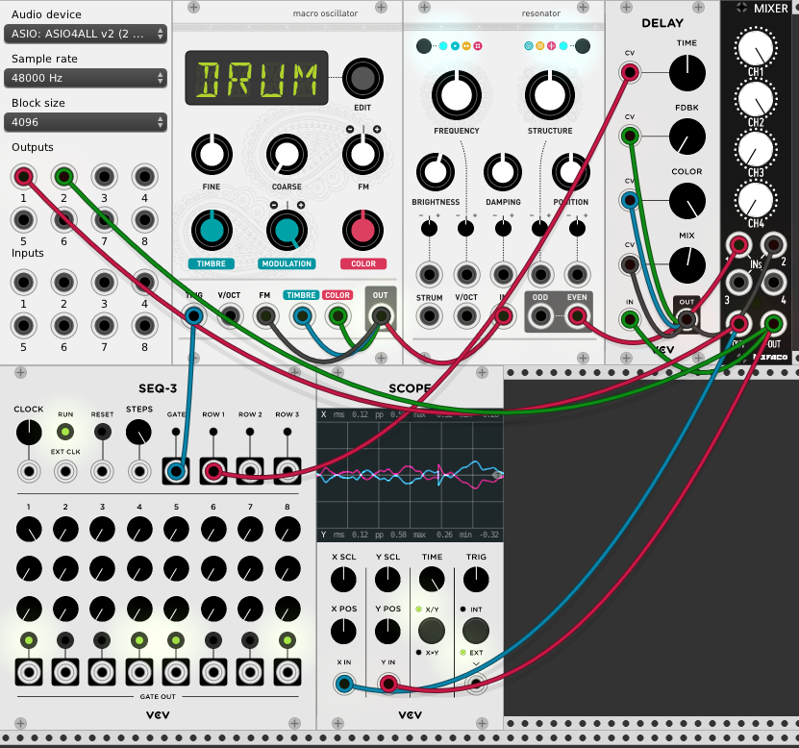Viewport: 799px width, 748px height.
Task: Toggle SEQ-3 step 6 gate button
Action: (213, 640)
